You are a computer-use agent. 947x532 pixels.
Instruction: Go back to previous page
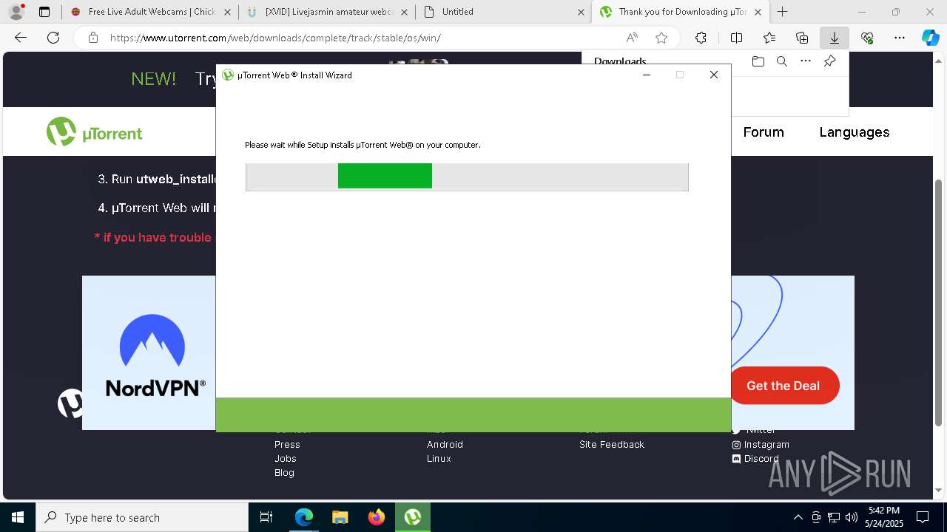21,38
